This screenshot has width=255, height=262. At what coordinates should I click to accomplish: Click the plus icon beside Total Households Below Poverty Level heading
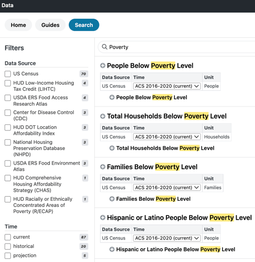tap(103, 116)
